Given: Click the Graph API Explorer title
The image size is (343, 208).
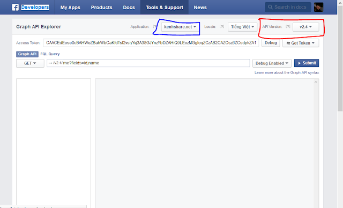Looking at the screenshot, I should click(x=39, y=27).
